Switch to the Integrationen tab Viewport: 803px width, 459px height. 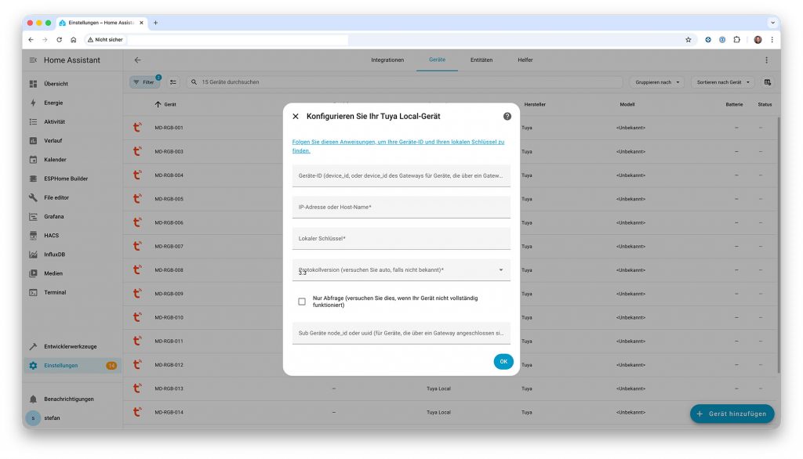point(387,60)
